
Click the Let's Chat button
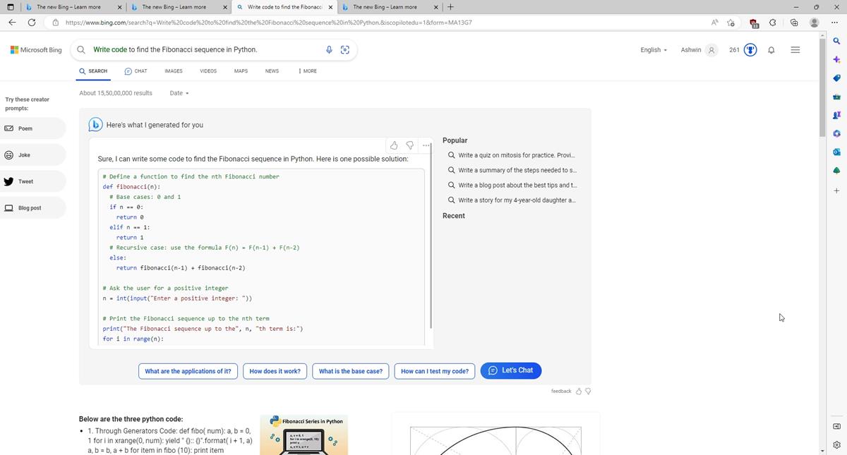510,370
